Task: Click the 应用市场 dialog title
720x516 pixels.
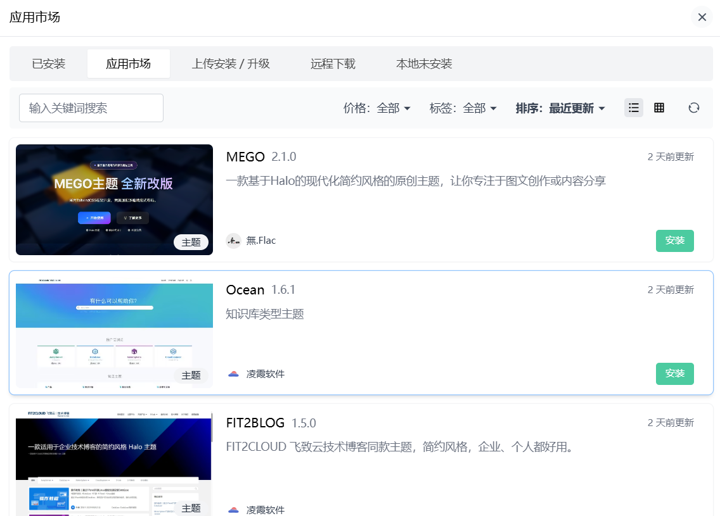Action: tap(35, 18)
